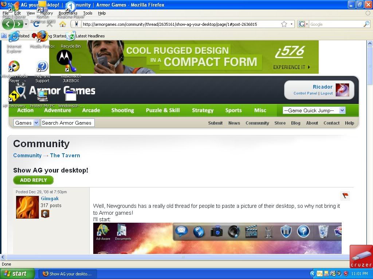373x279 pixels.
Task: Open the Store link
Action: coord(280,123)
